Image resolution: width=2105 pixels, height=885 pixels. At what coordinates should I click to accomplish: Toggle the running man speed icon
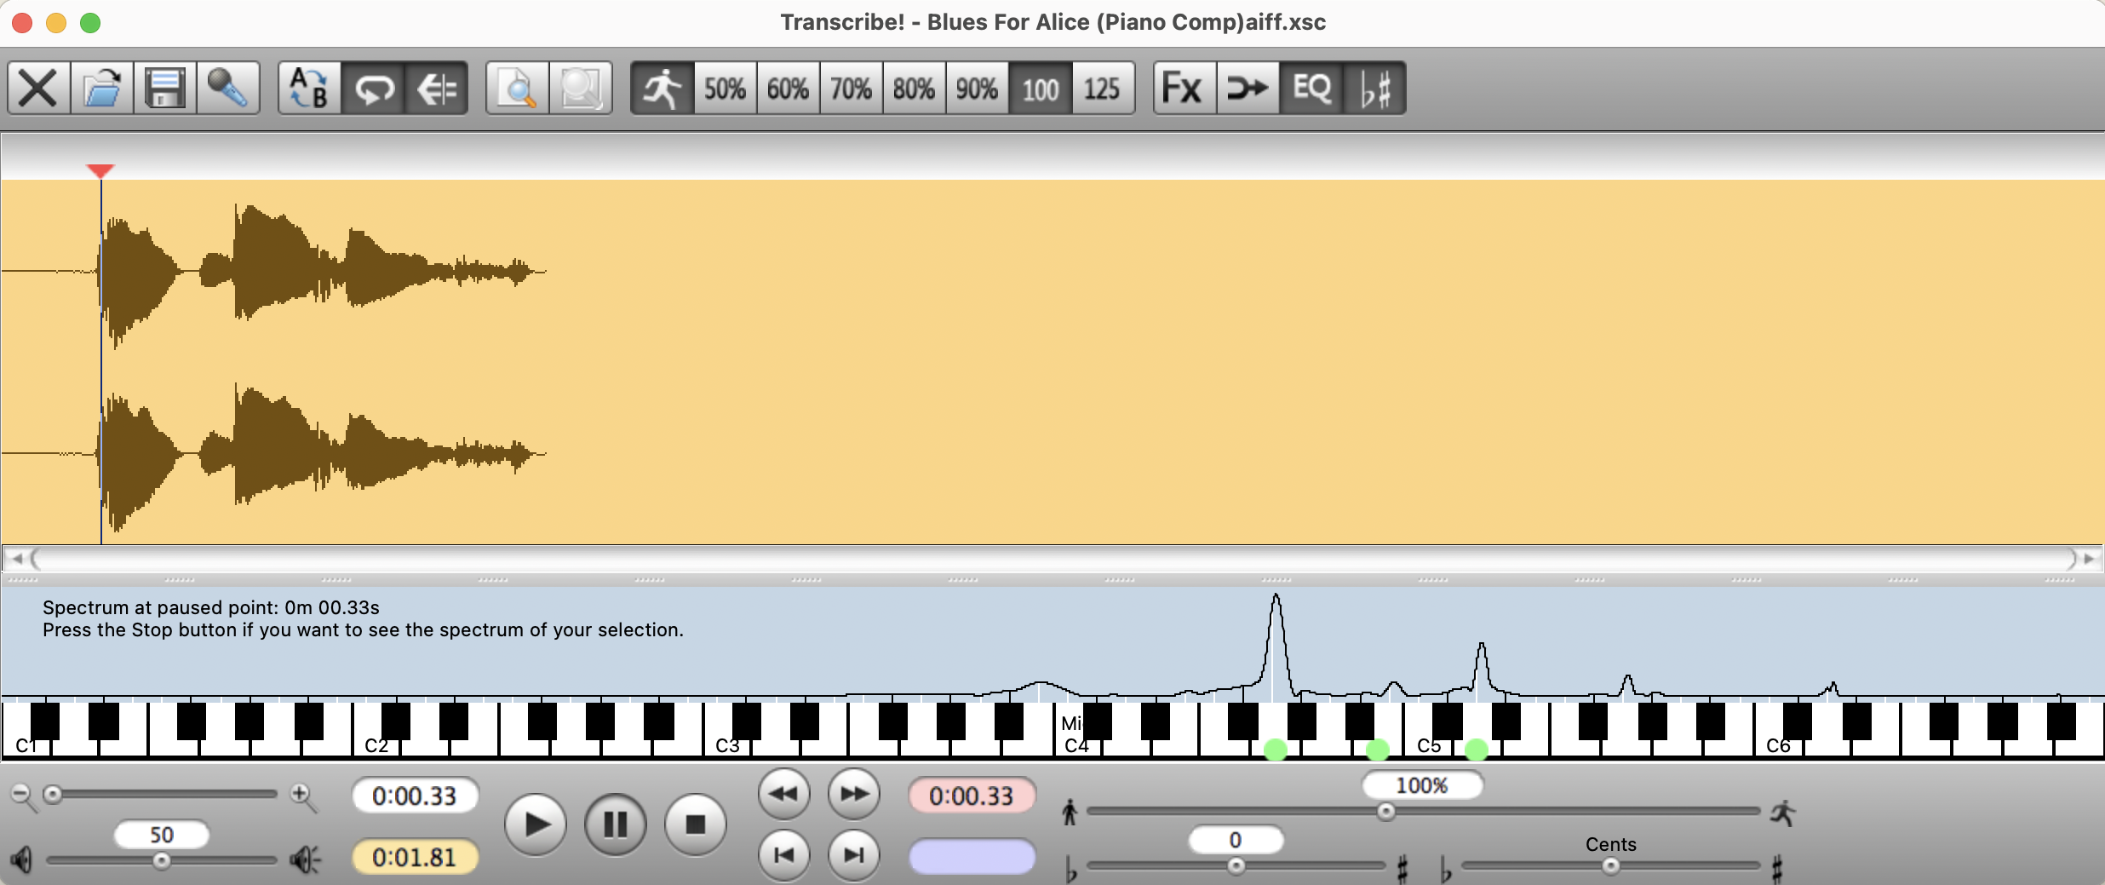click(662, 88)
